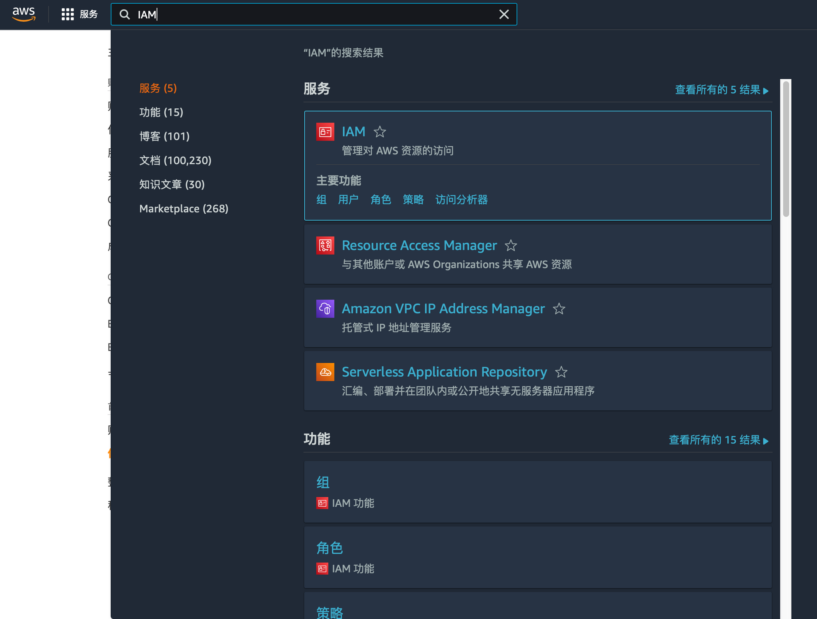Click the magnifier search icon
This screenshot has height=619, width=817.
coord(125,15)
